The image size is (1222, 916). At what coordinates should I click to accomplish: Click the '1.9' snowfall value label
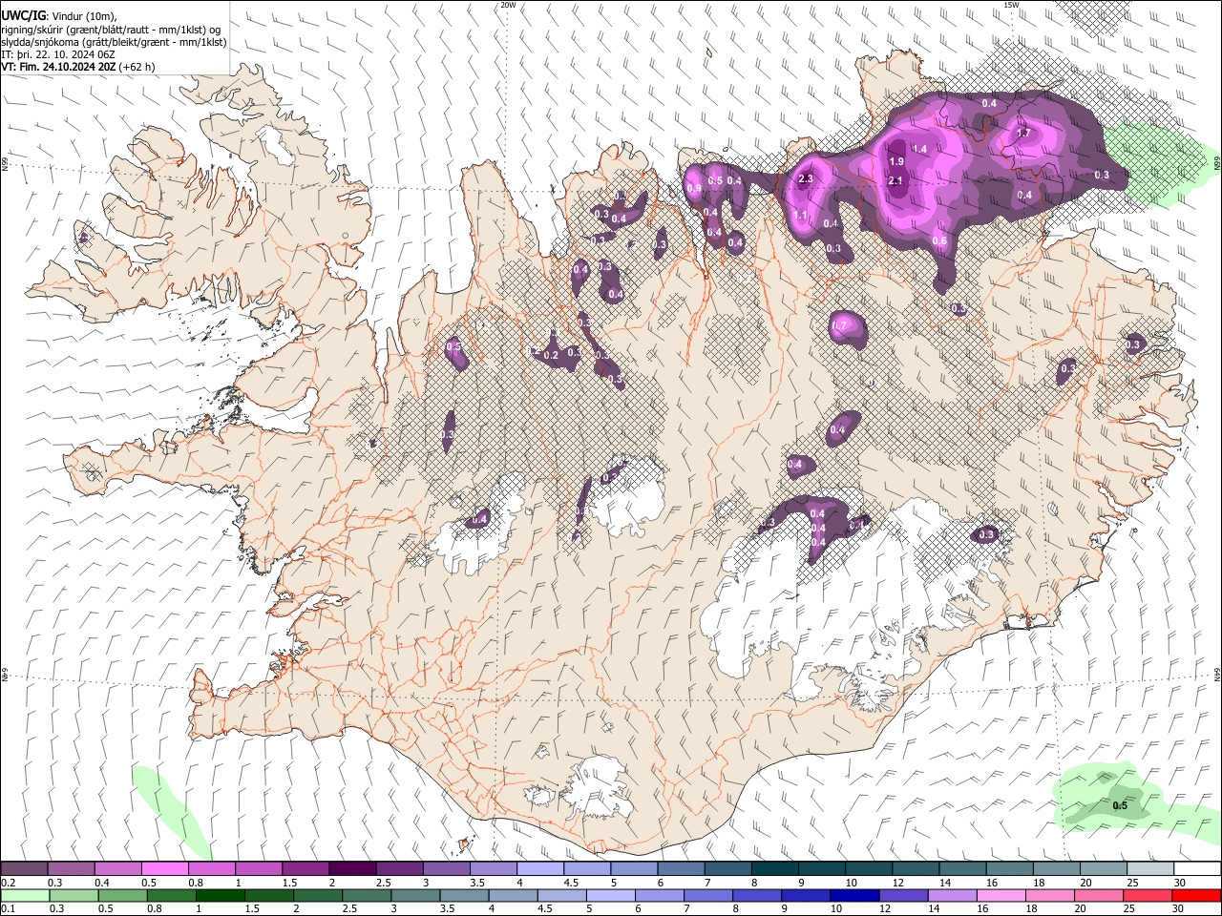point(896,162)
